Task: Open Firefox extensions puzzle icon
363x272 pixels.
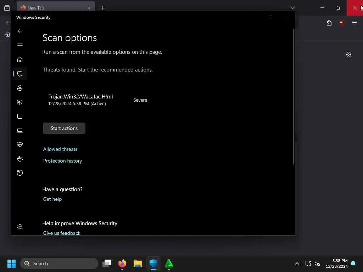Action: coord(329,23)
